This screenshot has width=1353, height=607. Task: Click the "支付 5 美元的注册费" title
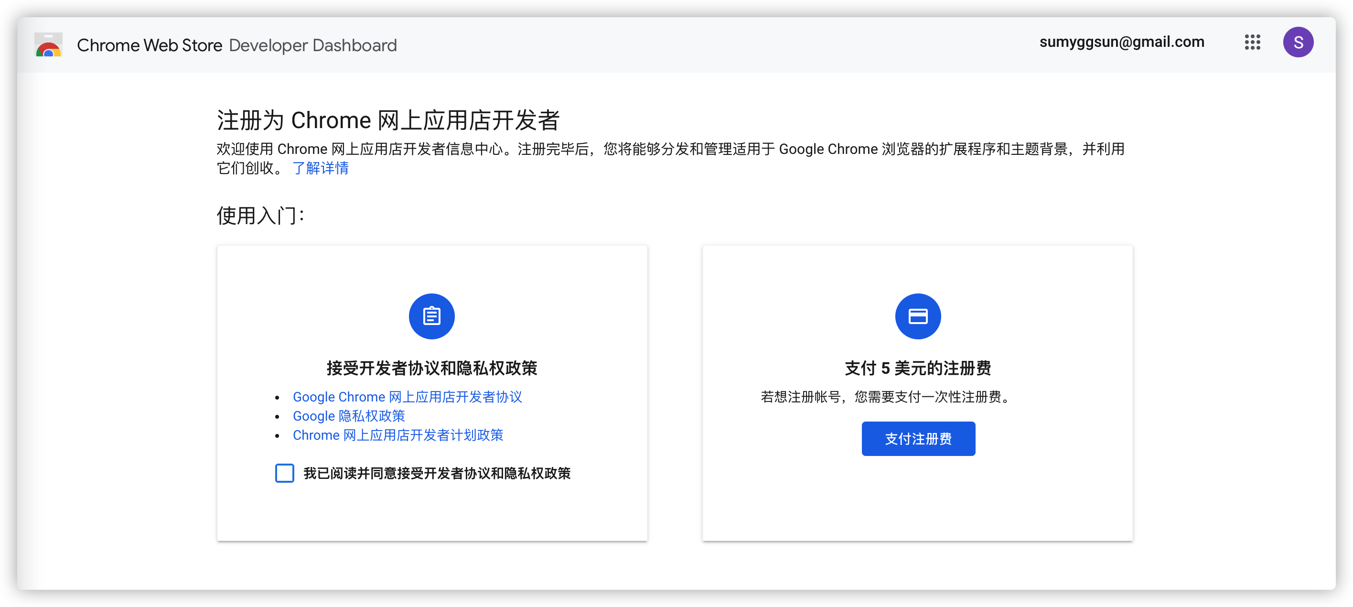(918, 369)
